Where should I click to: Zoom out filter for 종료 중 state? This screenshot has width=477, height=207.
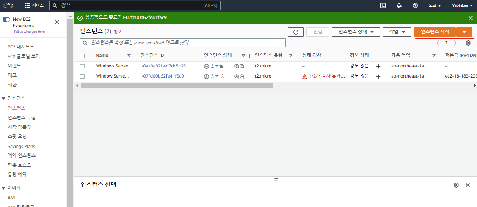pos(242,76)
